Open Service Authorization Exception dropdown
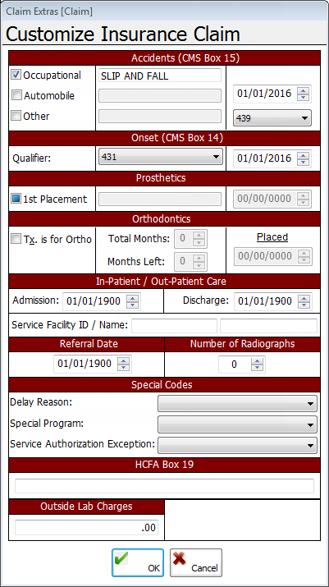329x587 pixels. click(x=238, y=445)
